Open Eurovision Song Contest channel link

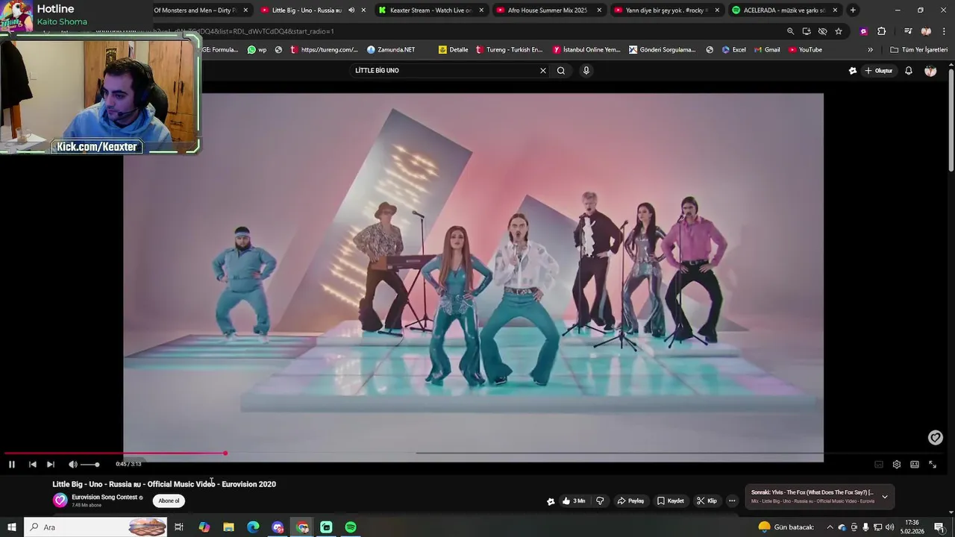tap(104, 497)
